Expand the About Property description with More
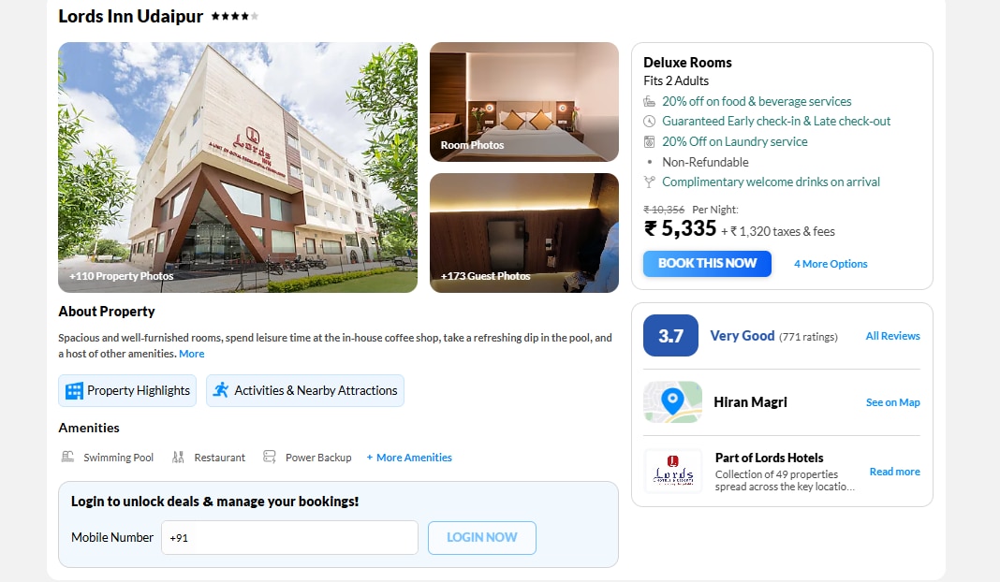The image size is (1000, 582). (x=191, y=354)
